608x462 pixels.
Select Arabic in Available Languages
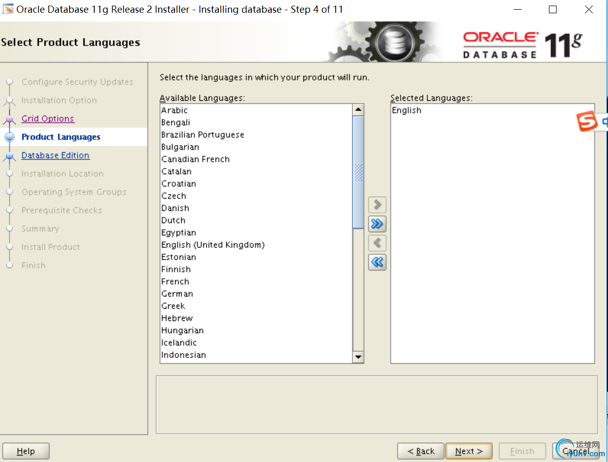coord(256,110)
